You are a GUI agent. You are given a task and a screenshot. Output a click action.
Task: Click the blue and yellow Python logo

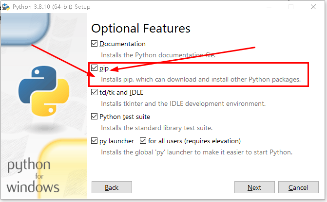click(44, 91)
